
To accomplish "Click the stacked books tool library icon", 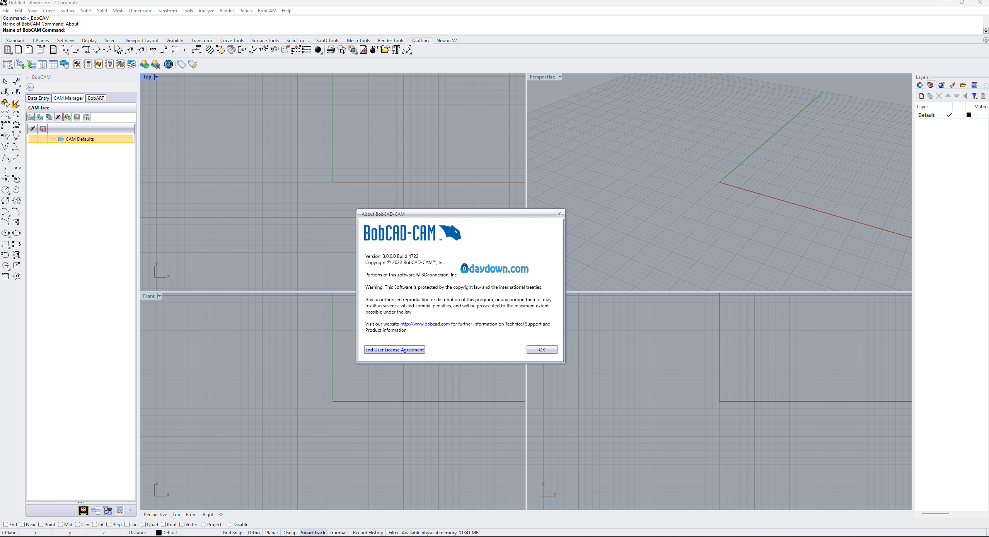I will pyautogui.click(x=131, y=64).
